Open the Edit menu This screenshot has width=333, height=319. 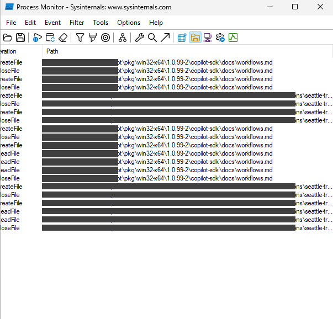[30, 23]
